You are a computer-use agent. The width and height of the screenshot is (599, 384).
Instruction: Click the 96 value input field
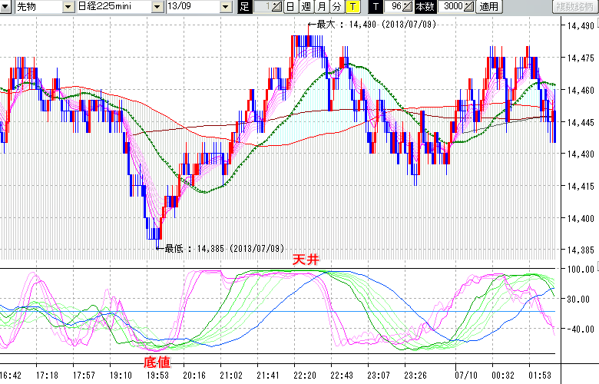[x=394, y=7]
